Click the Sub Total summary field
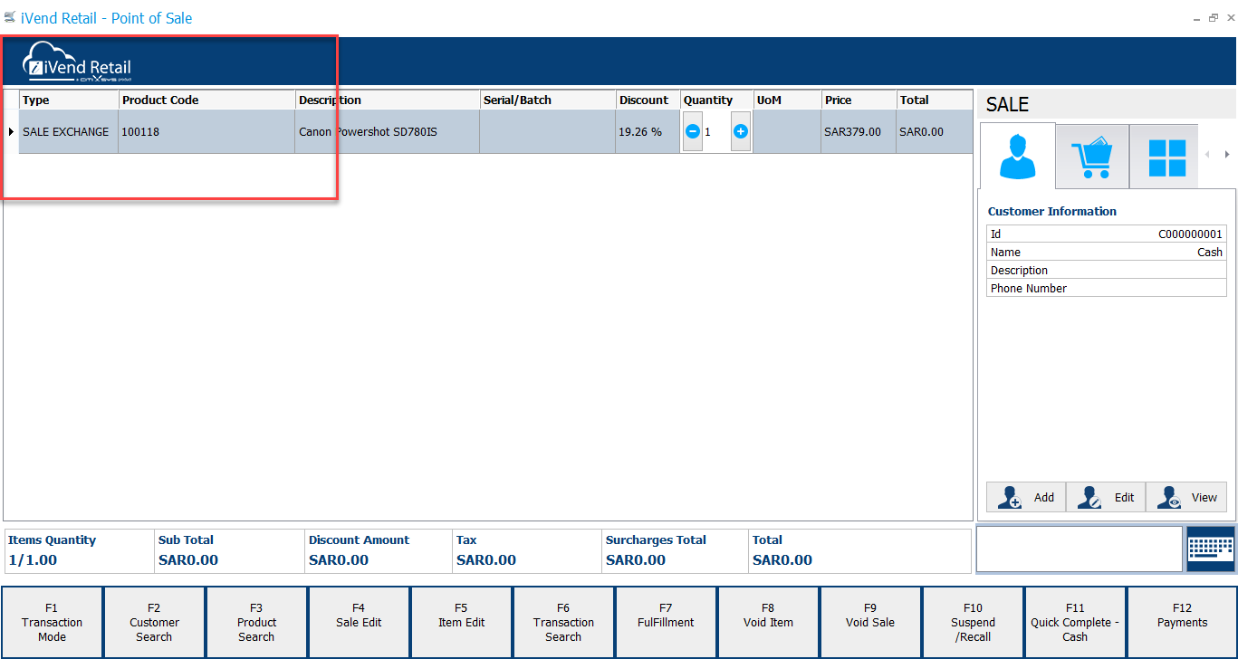 [228, 550]
